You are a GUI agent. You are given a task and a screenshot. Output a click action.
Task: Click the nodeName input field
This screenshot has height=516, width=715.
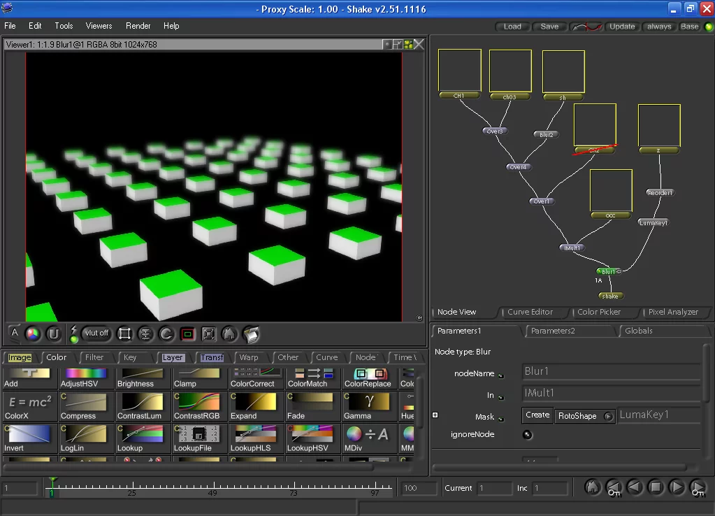(611, 373)
